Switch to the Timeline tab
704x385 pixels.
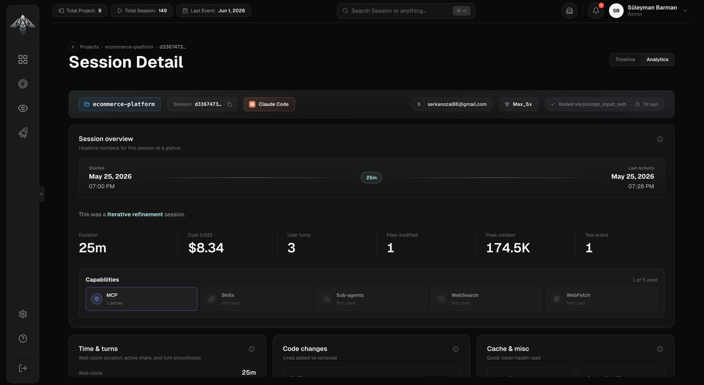point(625,59)
